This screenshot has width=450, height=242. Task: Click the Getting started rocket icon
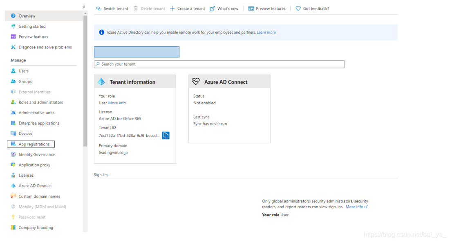(x=13, y=26)
